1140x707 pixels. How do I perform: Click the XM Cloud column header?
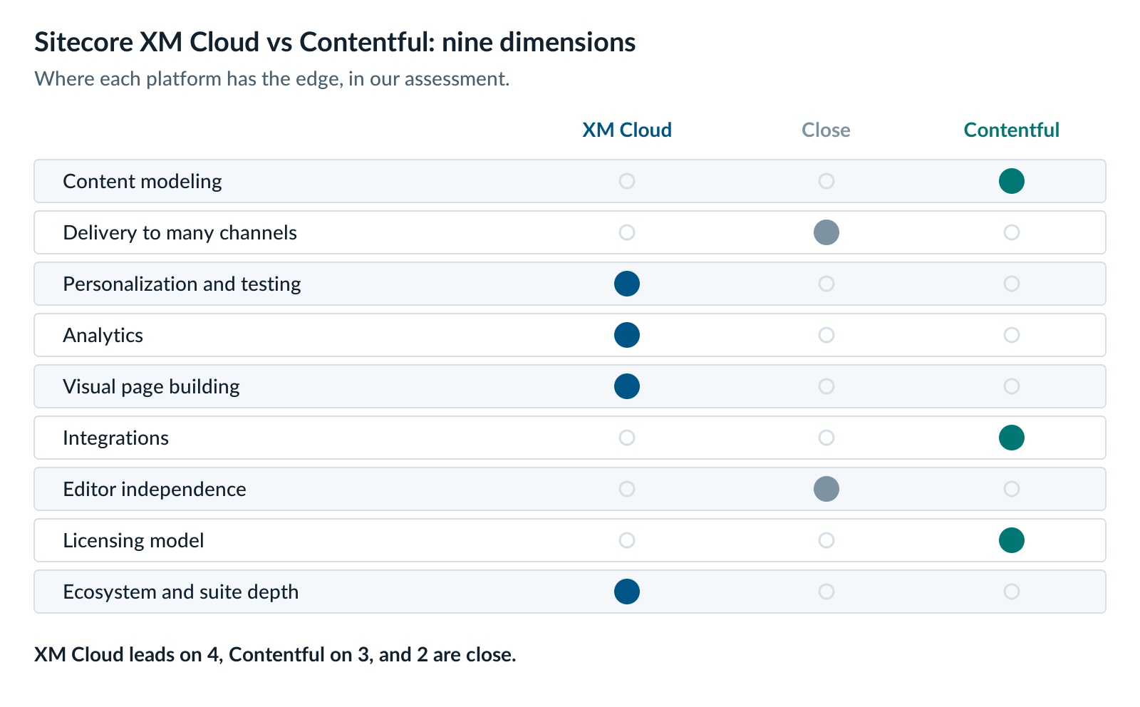(627, 130)
